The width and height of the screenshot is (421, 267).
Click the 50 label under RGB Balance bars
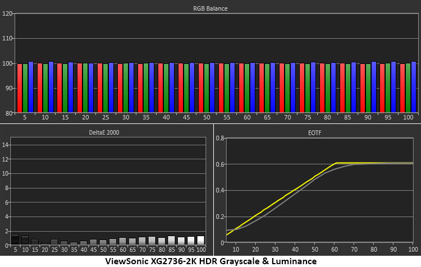point(207,117)
